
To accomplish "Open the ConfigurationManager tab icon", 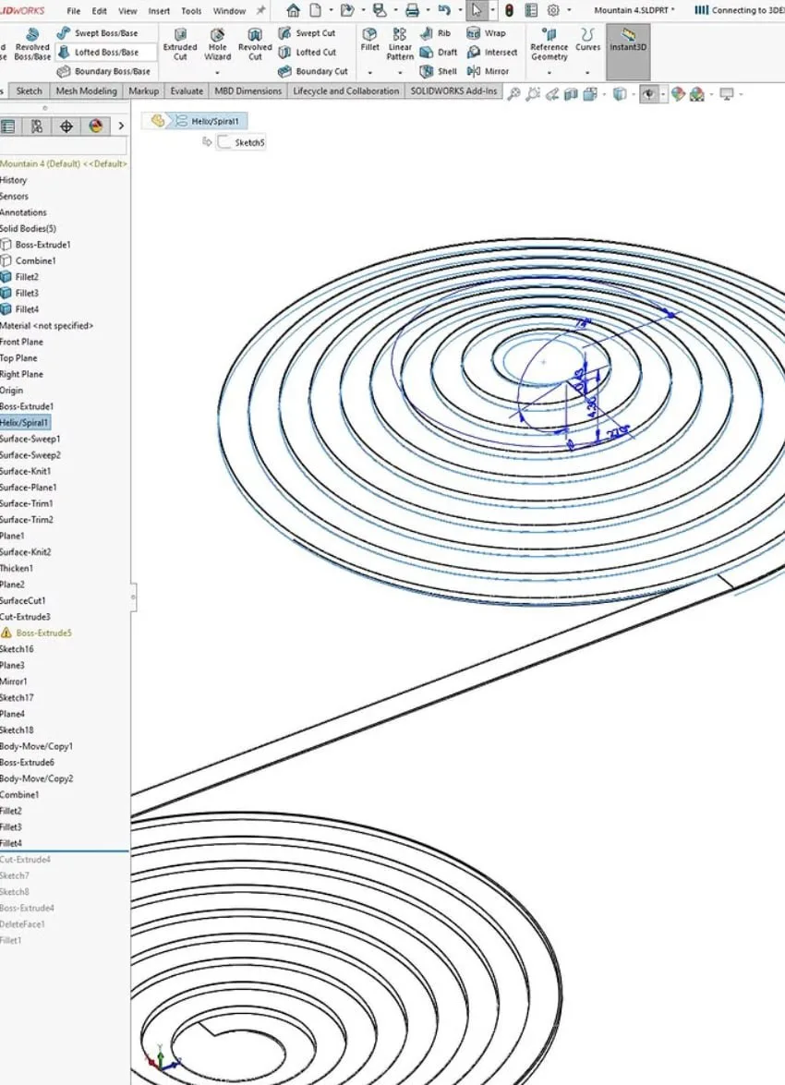I will click(37, 126).
